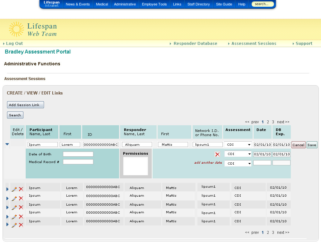Open the Lifespan Intranet home tab

[52, 4]
